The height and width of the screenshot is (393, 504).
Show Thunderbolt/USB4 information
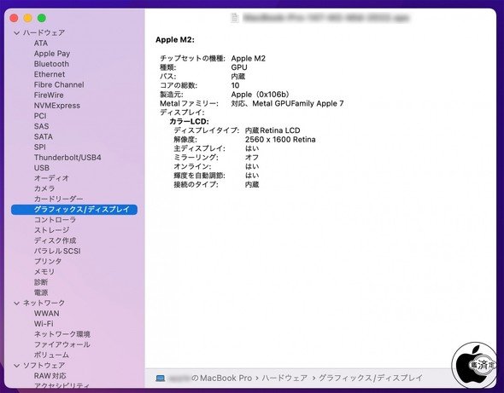pyautogui.click(x=67, y=158)
